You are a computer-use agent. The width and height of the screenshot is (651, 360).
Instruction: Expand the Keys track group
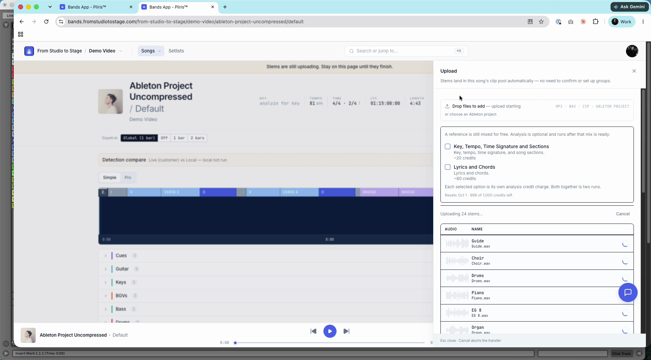coord(106,283)
